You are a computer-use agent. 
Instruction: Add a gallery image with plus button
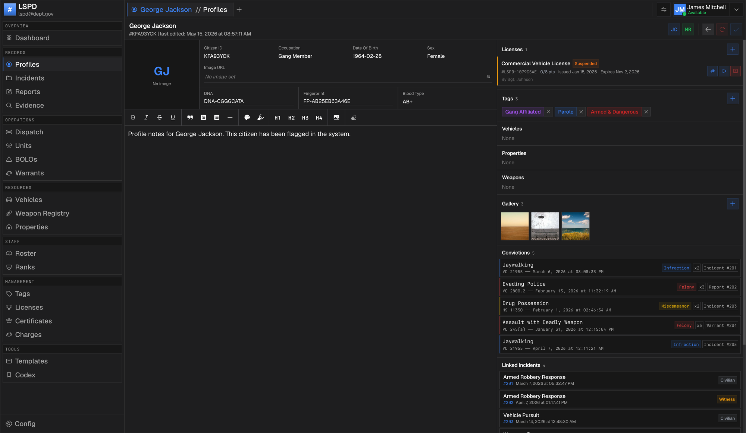pos(733,204)
